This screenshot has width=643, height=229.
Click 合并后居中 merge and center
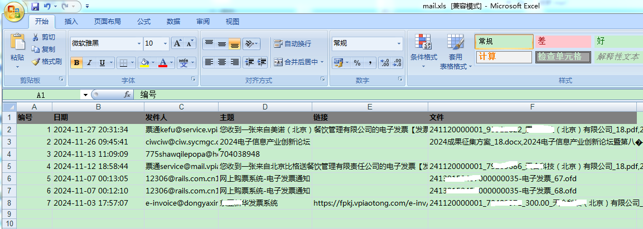[x=296, y=63]
